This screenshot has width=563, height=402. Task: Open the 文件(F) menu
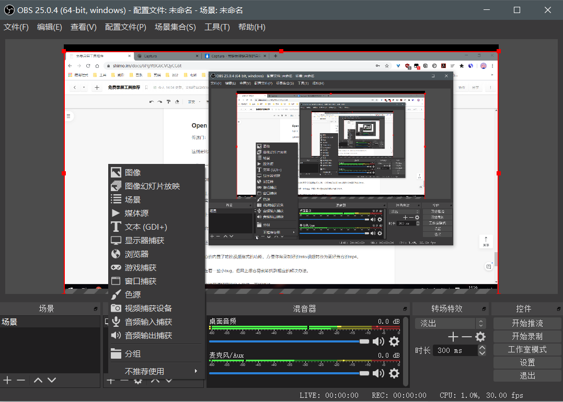point(16,27)
